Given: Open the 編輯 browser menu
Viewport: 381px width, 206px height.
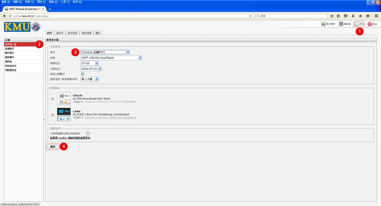Looking at the screenshot, I should (x=17, y=2).
